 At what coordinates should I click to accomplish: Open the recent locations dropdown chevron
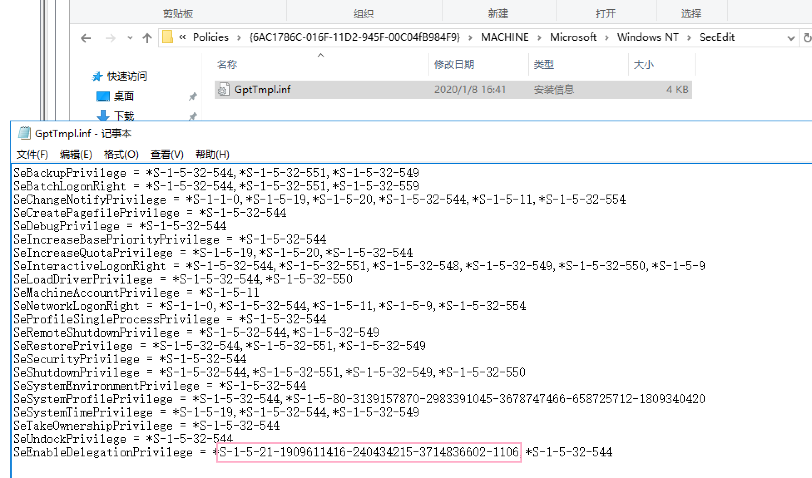(x=130, y=38)
